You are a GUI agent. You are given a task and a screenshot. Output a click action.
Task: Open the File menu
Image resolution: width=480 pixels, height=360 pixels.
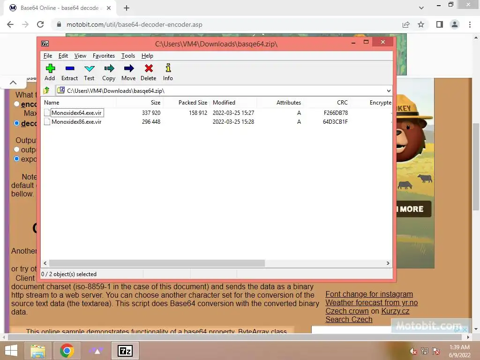click(x=48, y=56)
